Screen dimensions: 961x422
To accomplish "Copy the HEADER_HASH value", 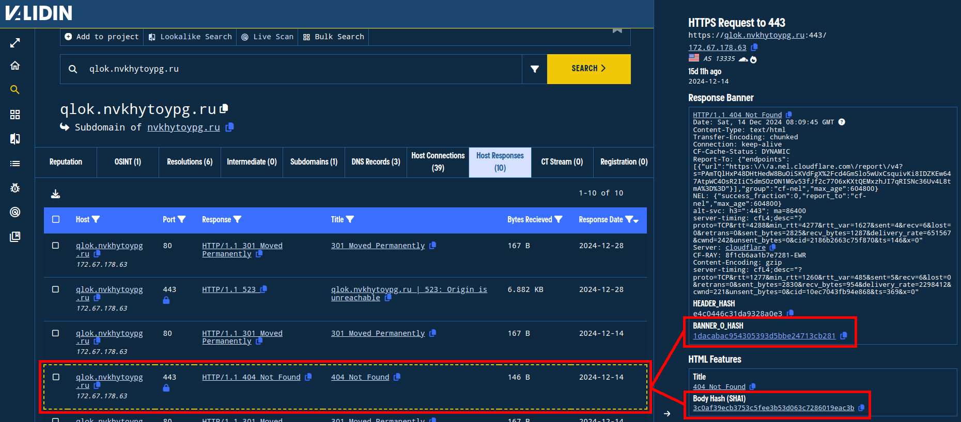I will [790, 313].
